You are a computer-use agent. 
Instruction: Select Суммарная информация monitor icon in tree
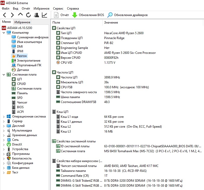click(x=14, y=37)
